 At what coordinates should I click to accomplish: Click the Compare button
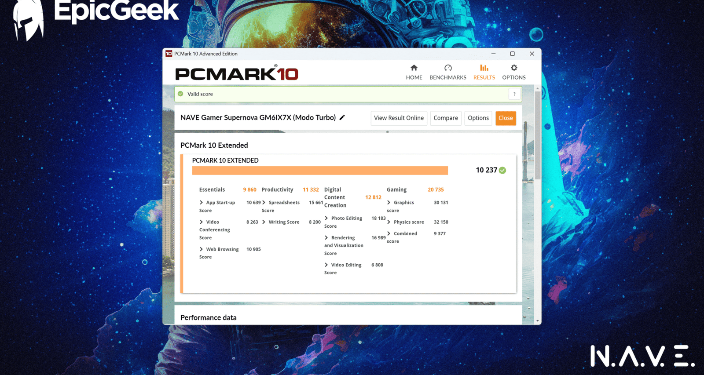tap(446, 118)
